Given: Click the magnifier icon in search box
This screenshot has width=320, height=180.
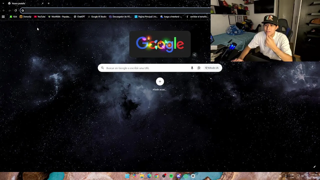Looking at the screenshot, I should tap(102, 68).
